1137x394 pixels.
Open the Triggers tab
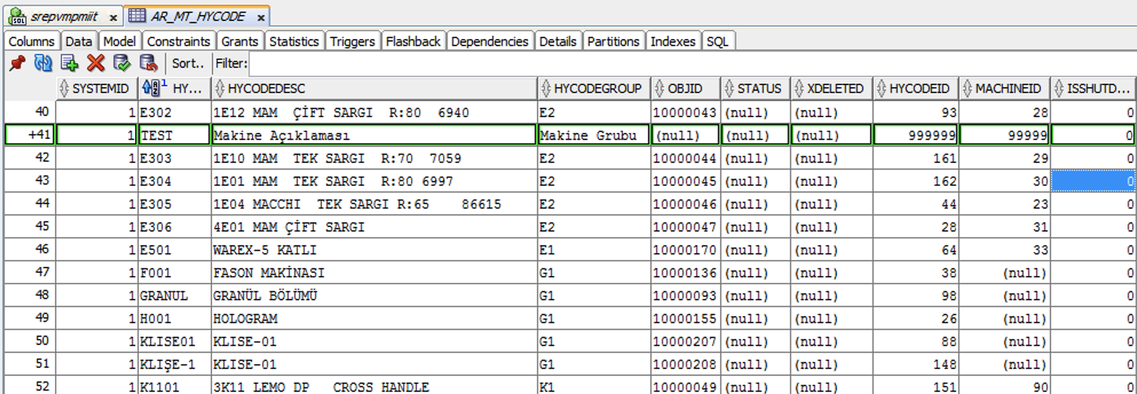click(352, 41)
